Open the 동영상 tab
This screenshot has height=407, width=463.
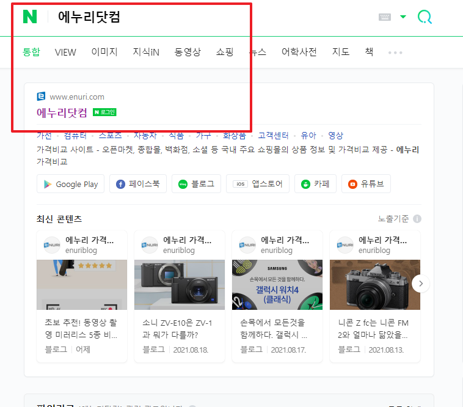click(x=188, y=52)
